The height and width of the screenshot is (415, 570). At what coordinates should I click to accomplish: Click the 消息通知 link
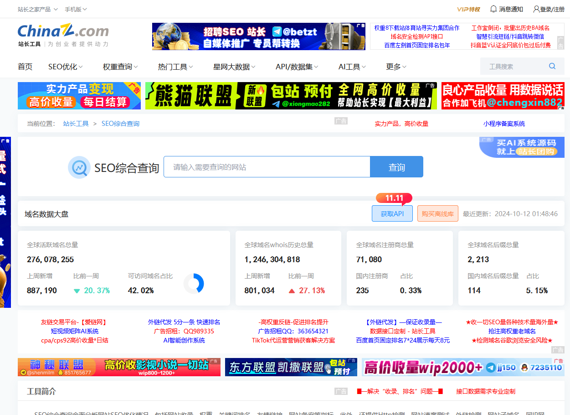click(511, 9)
